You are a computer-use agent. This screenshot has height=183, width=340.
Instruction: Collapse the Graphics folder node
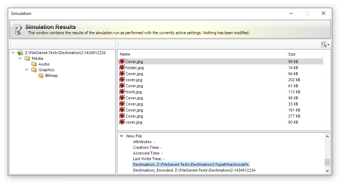click(x=27, y=70)
